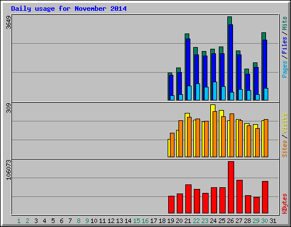
Task: Click the red KBytes bar for day 30
Action: point(265,197)
